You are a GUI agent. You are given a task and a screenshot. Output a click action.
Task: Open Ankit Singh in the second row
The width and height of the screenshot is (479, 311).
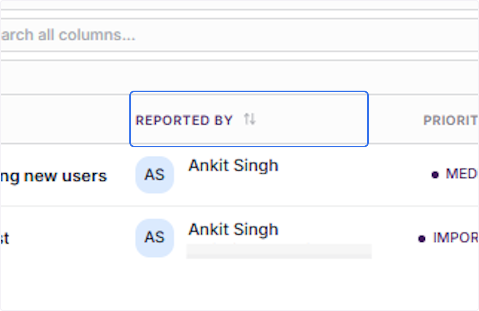233,229
